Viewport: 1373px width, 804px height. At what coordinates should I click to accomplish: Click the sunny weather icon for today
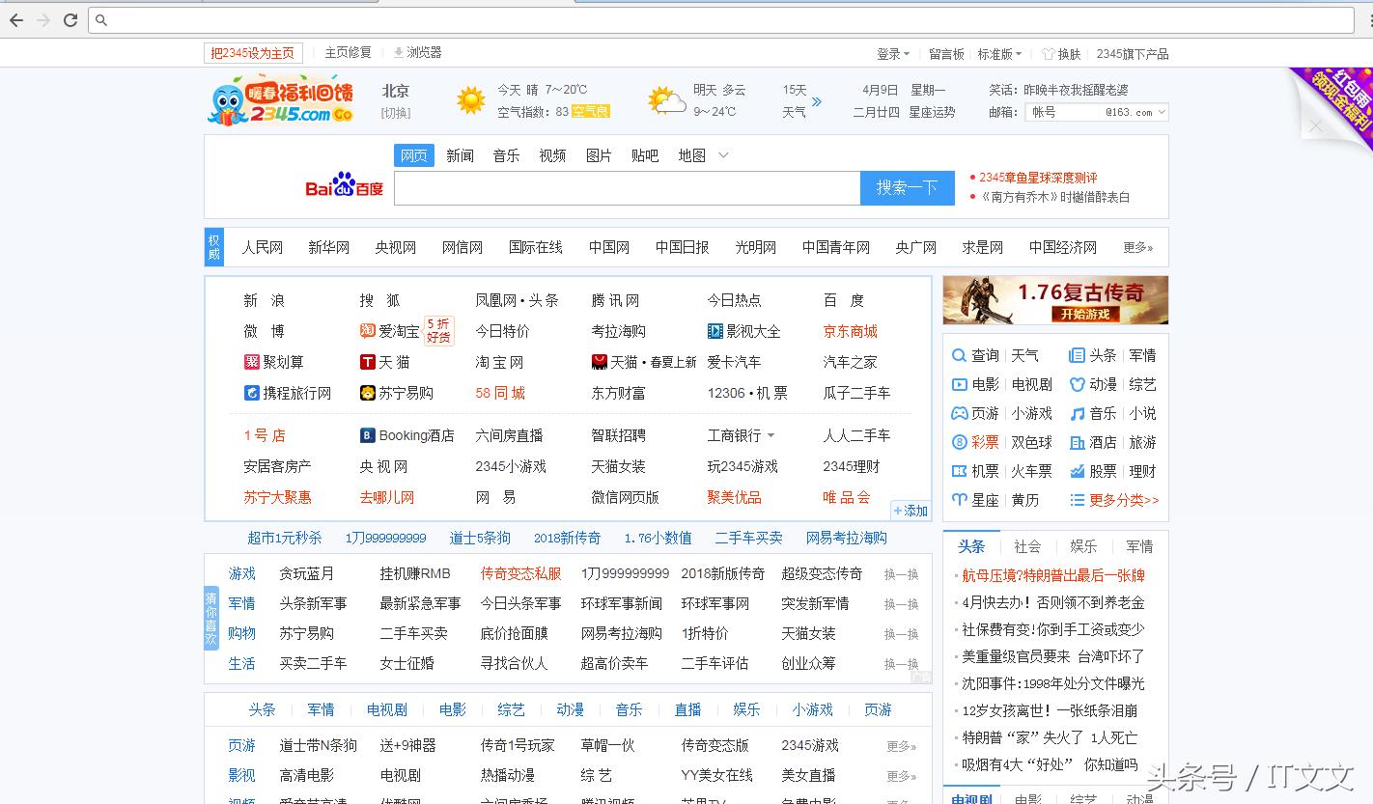pyautogui.click(x=470, y=100)
